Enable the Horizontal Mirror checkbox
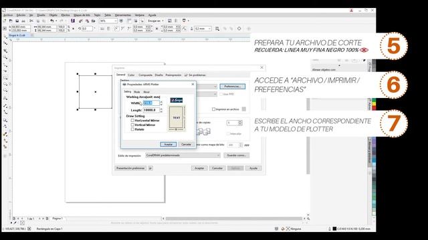Image resolution: width=428 pixels, height=240 pixels. (x=132, y=120)
